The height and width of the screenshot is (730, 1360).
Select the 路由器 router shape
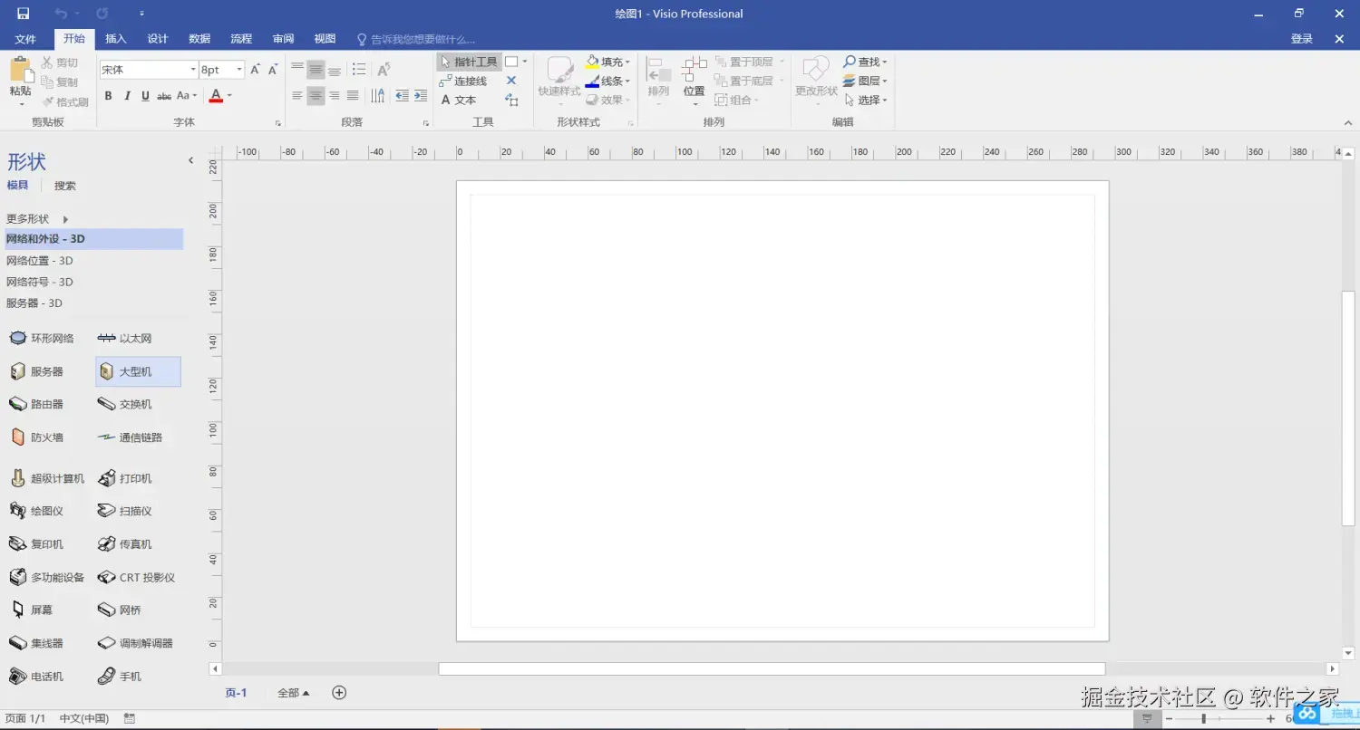tap(37, 404)
